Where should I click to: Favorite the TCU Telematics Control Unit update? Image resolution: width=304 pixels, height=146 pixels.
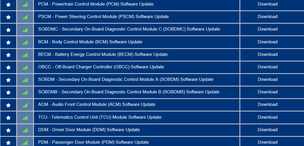pyautogui.click(x=8, y=118)
